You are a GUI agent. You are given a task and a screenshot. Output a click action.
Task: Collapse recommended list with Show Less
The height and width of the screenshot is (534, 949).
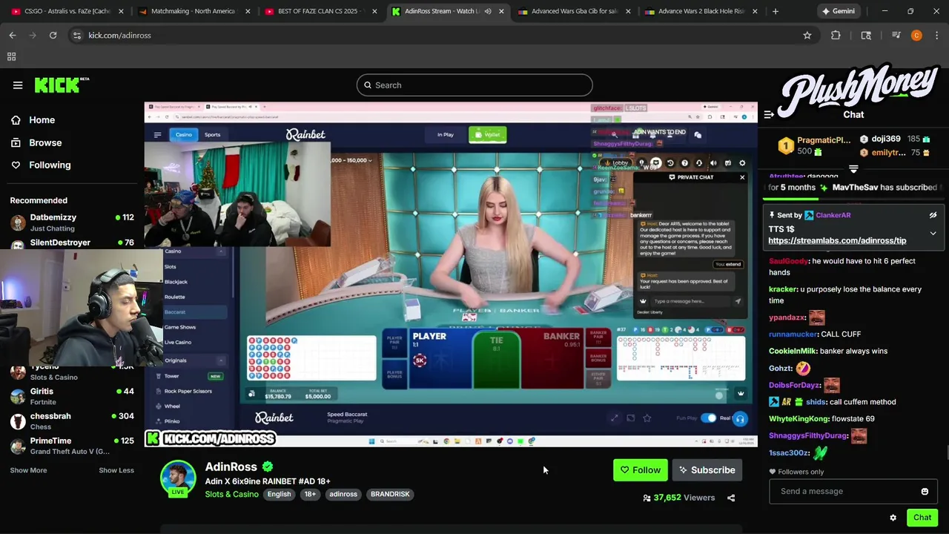coord(116,470)
